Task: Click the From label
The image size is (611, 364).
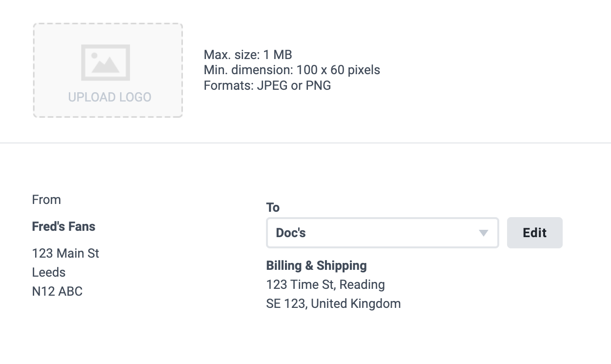Action: (x=46, y=200)
